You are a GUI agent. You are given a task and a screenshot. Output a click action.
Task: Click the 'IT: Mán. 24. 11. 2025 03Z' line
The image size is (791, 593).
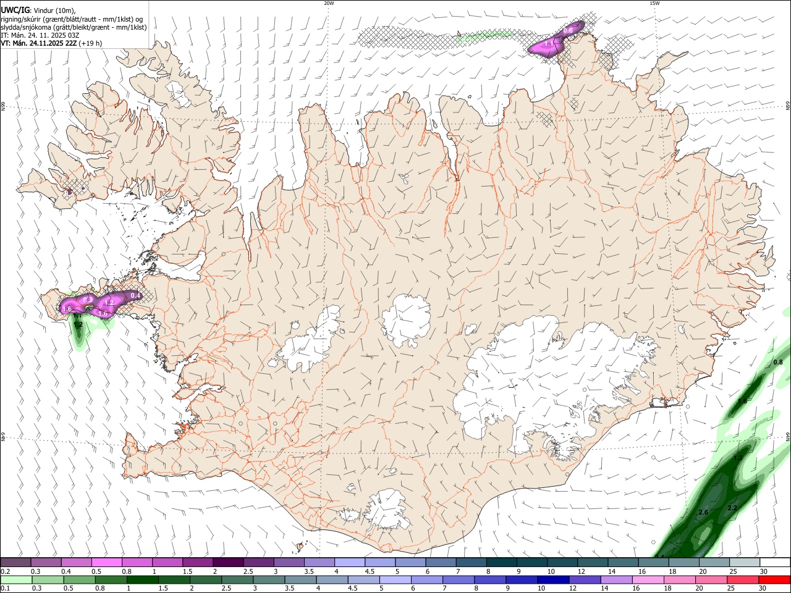40,35
